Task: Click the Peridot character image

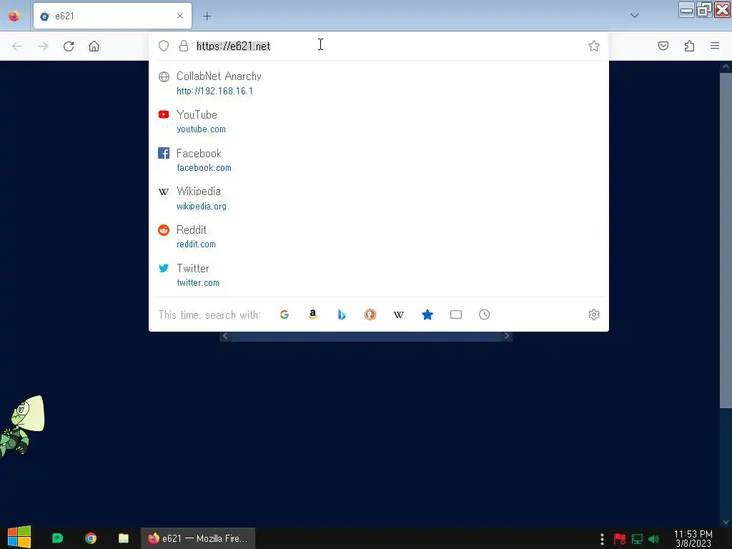Action: click(22, 426)
